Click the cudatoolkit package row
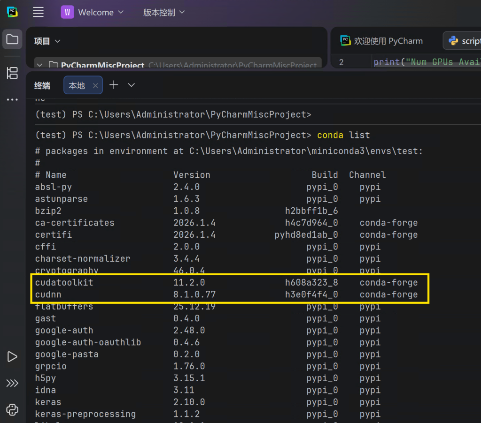Image resolution: width=481 pixels, height=423 pixels. click(226, 282)
